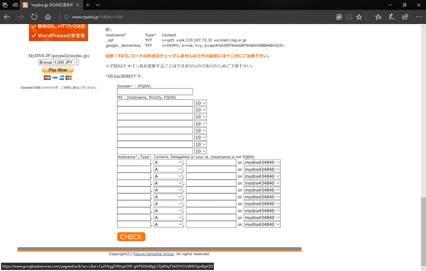Viewport: 426px width, 271px height.
Task: Open the first MX priority 10 dropdown
Action: 201,103
